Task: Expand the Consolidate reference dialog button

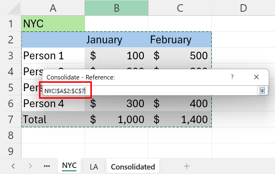Action: click(x=262, y=91)
